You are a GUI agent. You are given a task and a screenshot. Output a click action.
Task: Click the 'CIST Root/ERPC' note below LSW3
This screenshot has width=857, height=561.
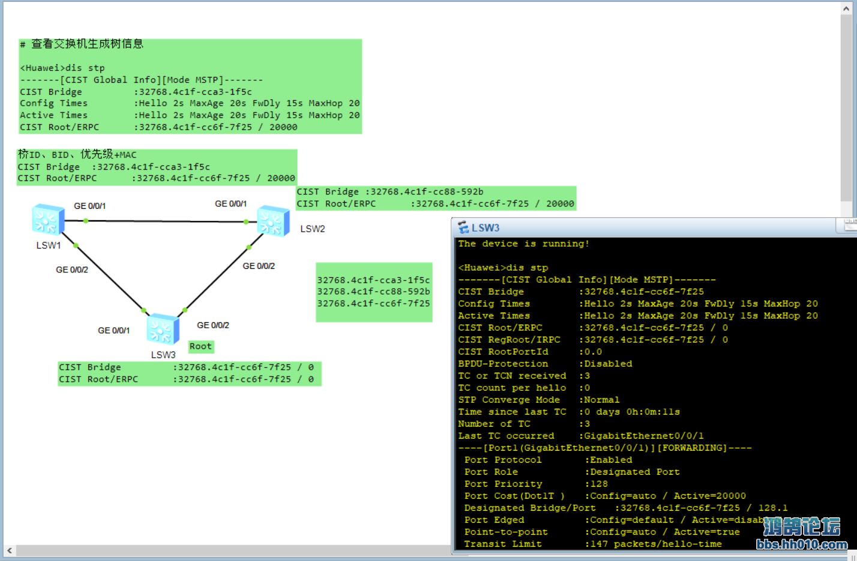187,379
